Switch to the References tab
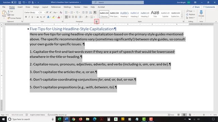This screenshot has height=122, width=218. click(x=56, y=7)
